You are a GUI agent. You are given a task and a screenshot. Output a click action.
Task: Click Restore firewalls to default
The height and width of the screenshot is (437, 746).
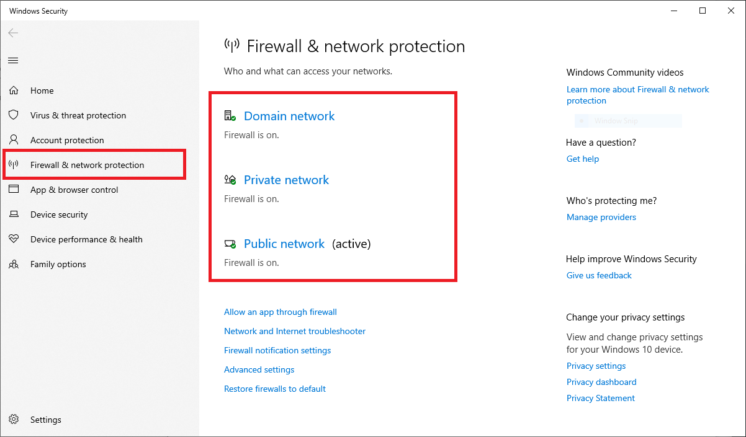click(275, 389)
